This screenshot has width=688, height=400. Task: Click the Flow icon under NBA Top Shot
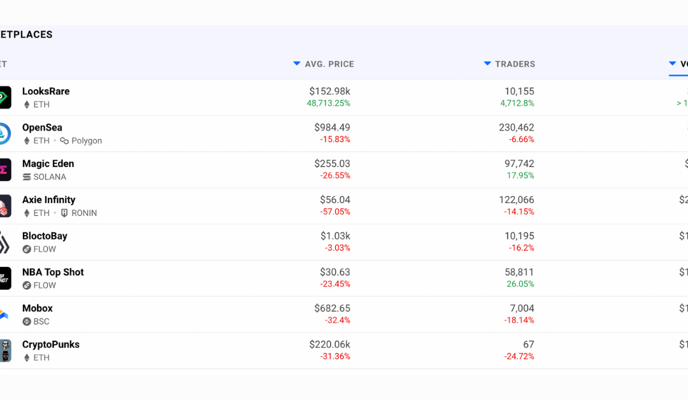27,285
